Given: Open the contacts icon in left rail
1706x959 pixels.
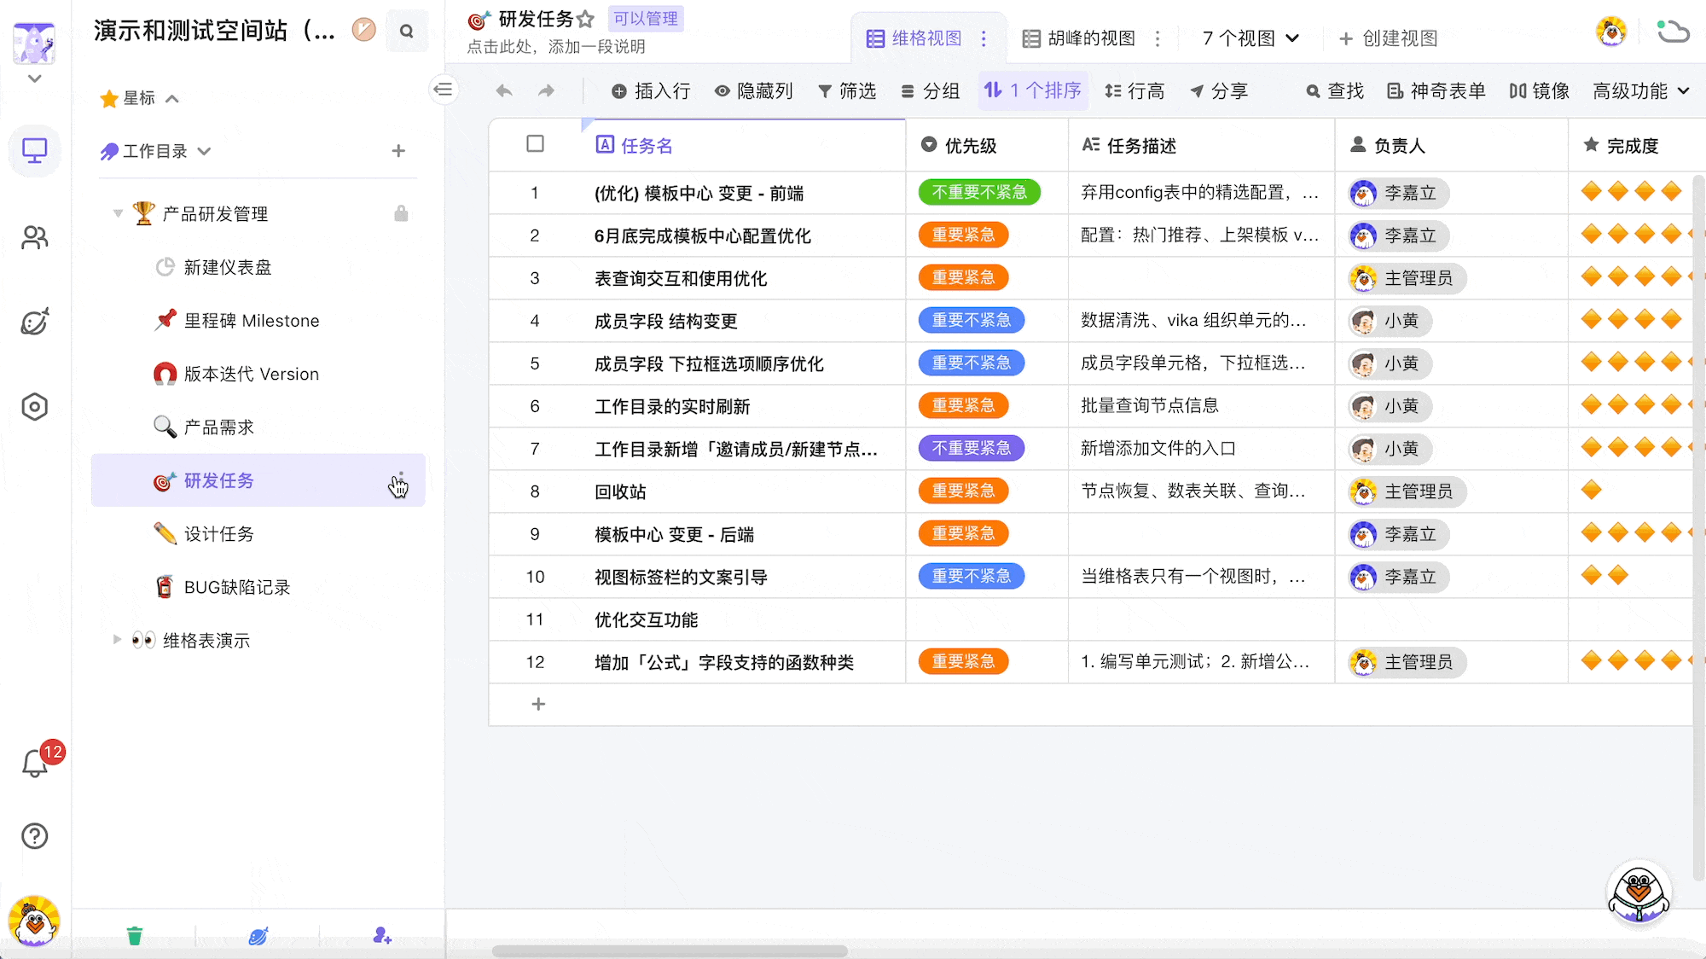Looking at the screenshot, I should pos(35,237).
